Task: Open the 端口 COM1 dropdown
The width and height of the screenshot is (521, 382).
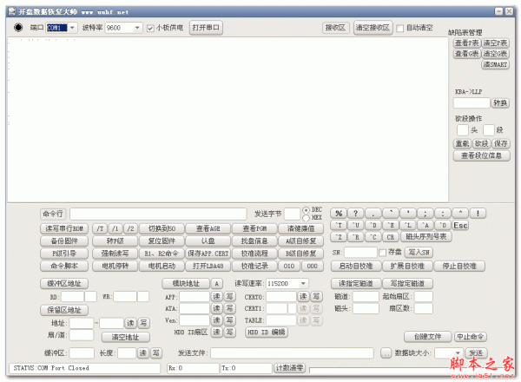Action: [72, 28]
